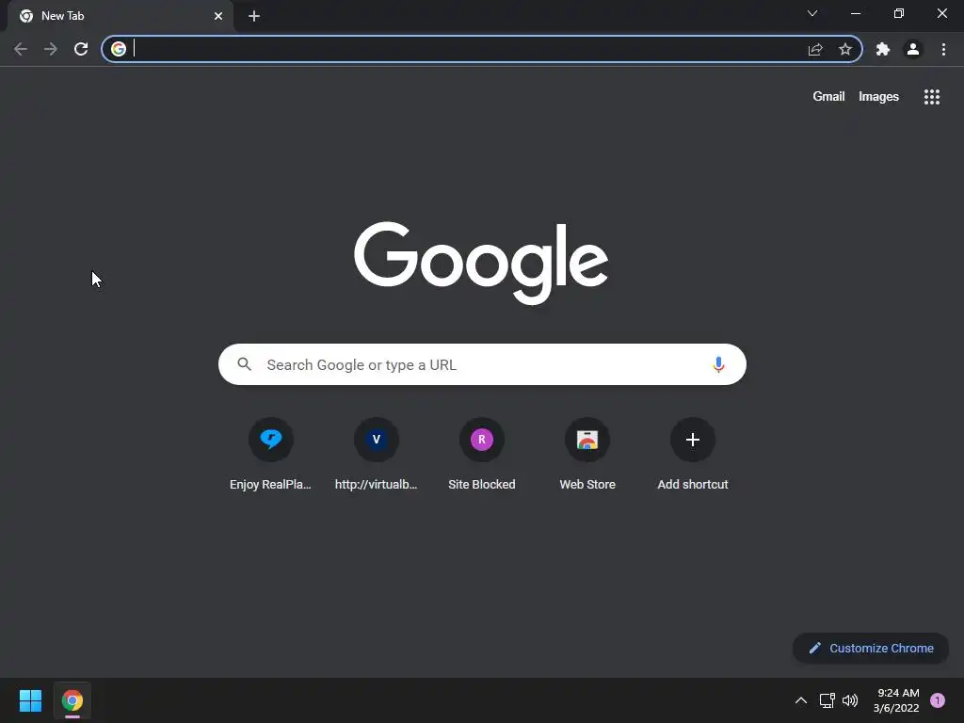964x723 pixels.
Task: Open the Enjoy RealPlayer shortcut
Action: (x=270, y=455)
